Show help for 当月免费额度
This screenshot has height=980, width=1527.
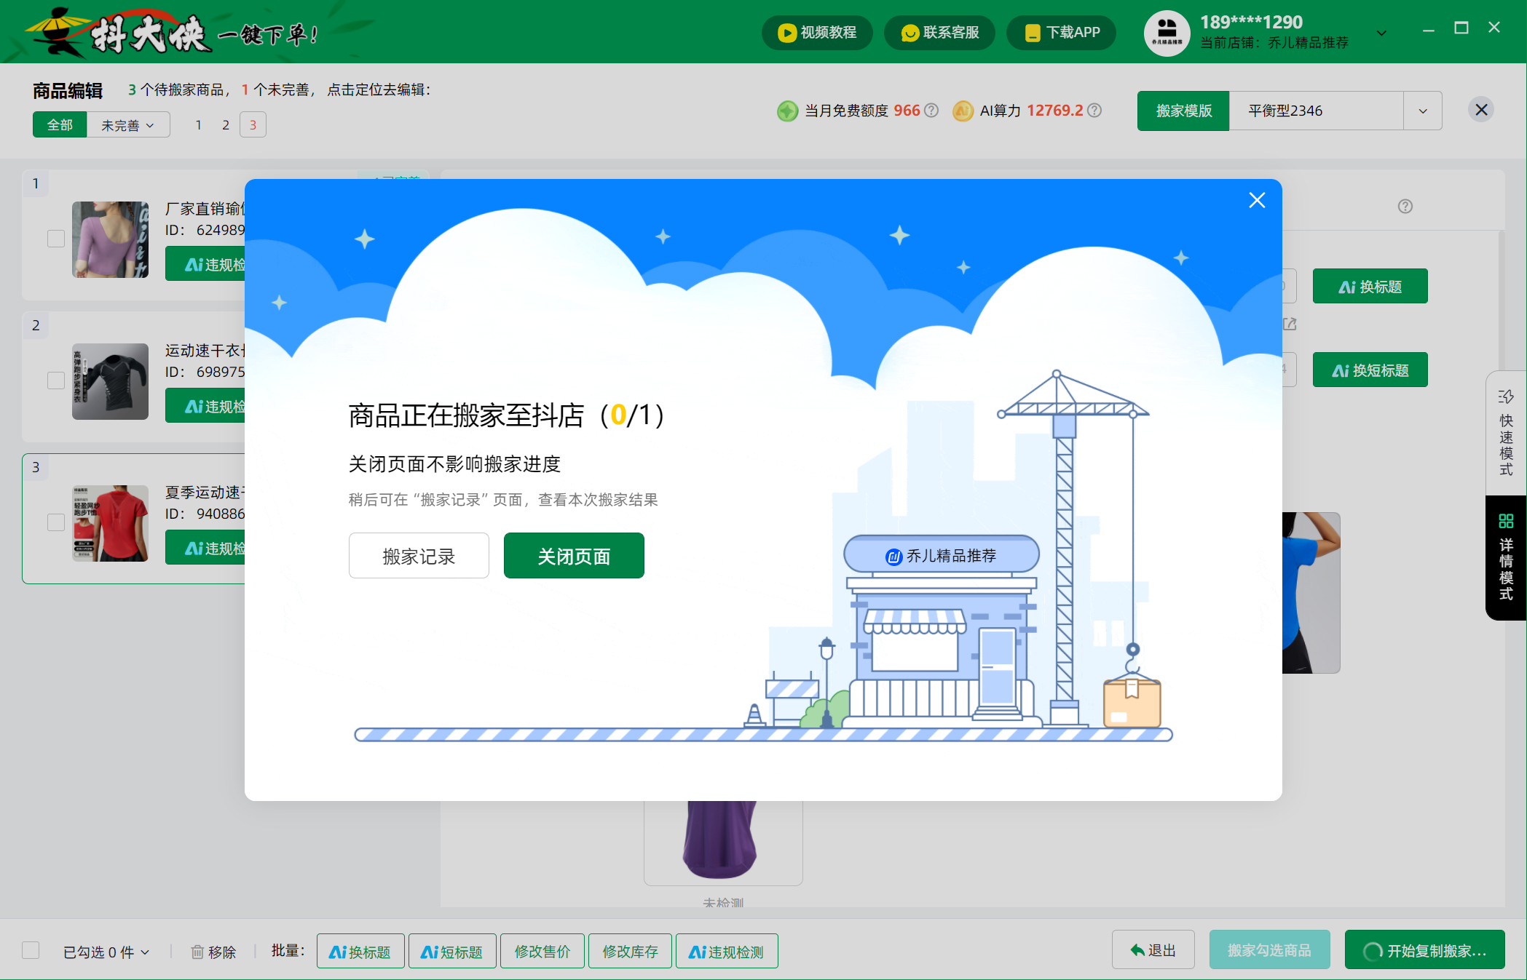click(x=931, y=111)
